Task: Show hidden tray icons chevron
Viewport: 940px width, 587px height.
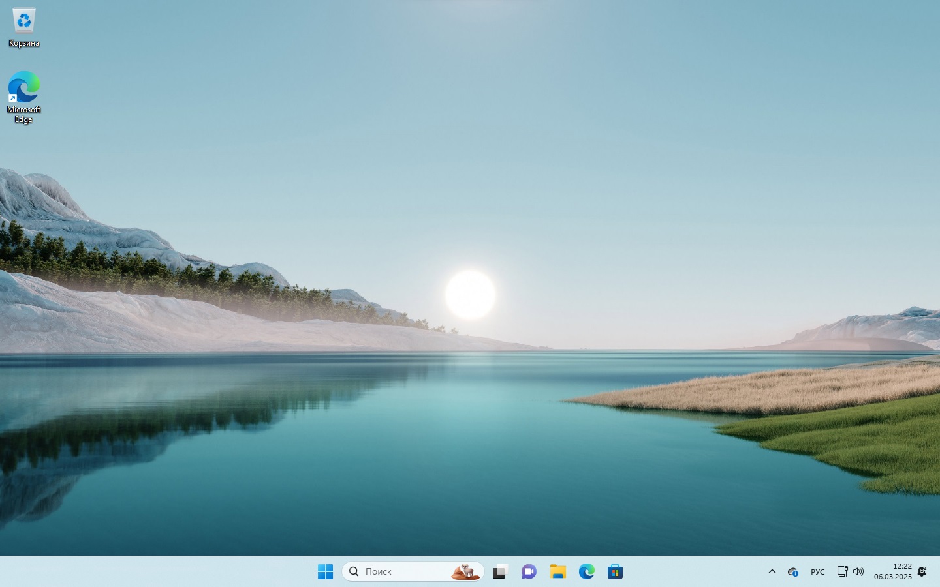Action: tap(772, 571)
